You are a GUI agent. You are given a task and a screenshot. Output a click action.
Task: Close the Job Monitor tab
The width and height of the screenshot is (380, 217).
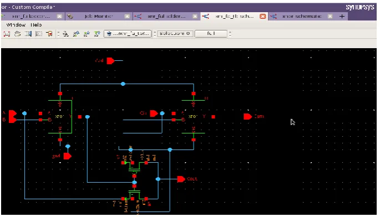coord(127,17)
